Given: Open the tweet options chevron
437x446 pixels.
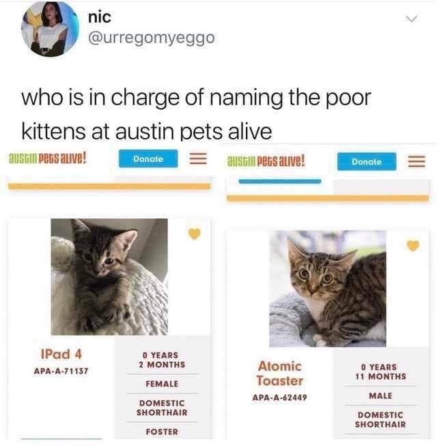Looking at the screenshot, I should click(411, 18).
